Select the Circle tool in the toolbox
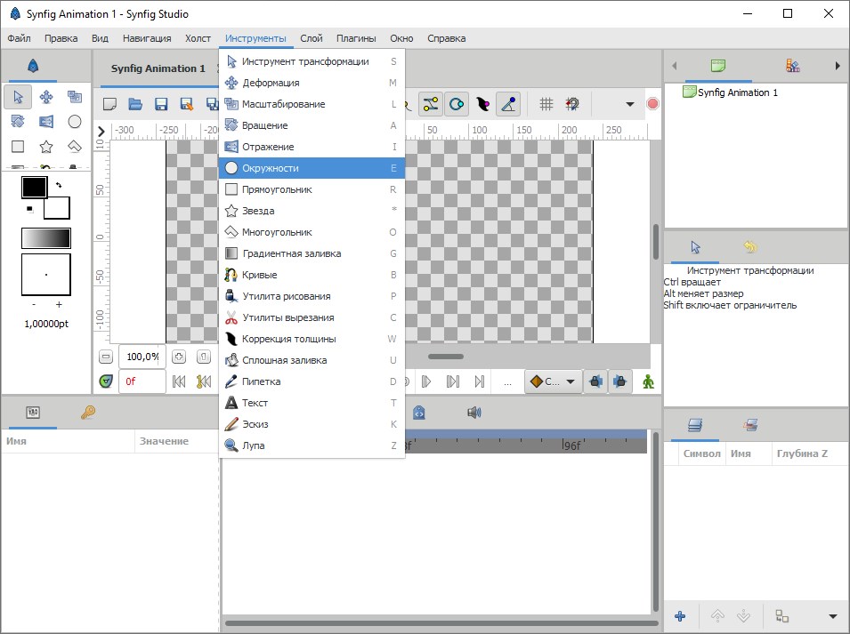 [x=75, y=121]
